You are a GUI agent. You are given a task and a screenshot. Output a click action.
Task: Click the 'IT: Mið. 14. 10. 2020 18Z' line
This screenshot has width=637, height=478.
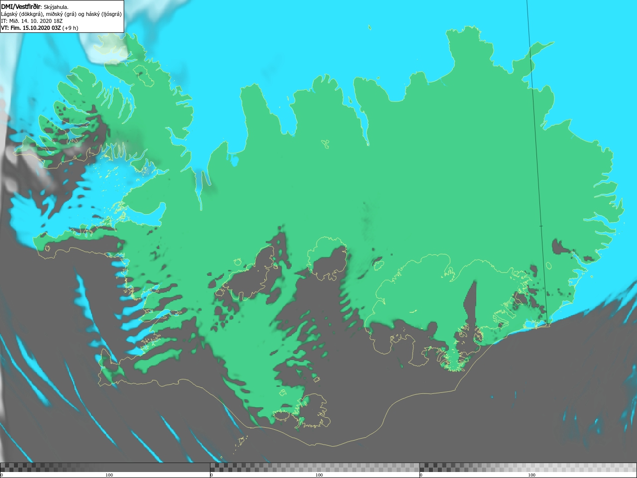(31, 21)
